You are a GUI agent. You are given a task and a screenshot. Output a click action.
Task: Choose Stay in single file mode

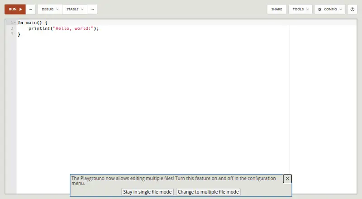(x=148, y=192)
